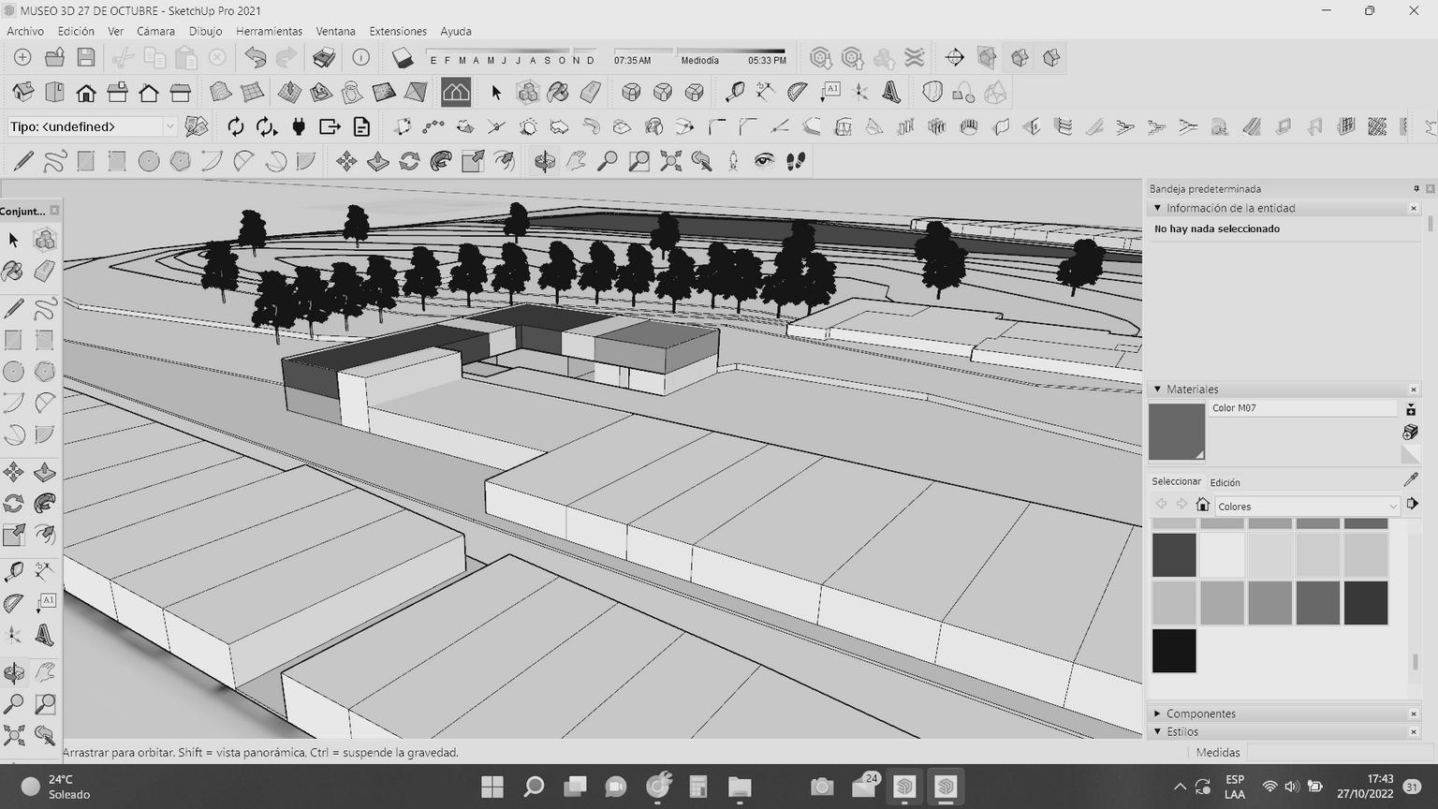This screenshot has width=1438, height=809.
Task: Choose the Protractor in the left tool palette
Action: click(x=13, y=603)
